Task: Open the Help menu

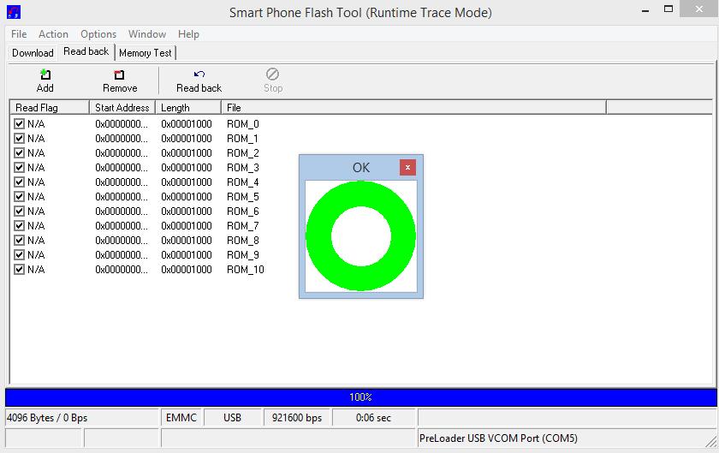Action: tap(188, 34)
